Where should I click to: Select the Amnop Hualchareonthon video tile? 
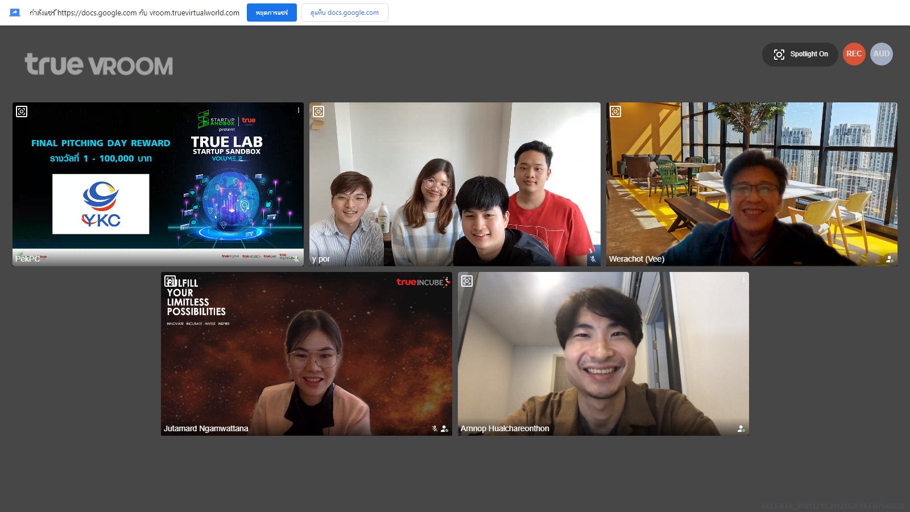[603, 353]
